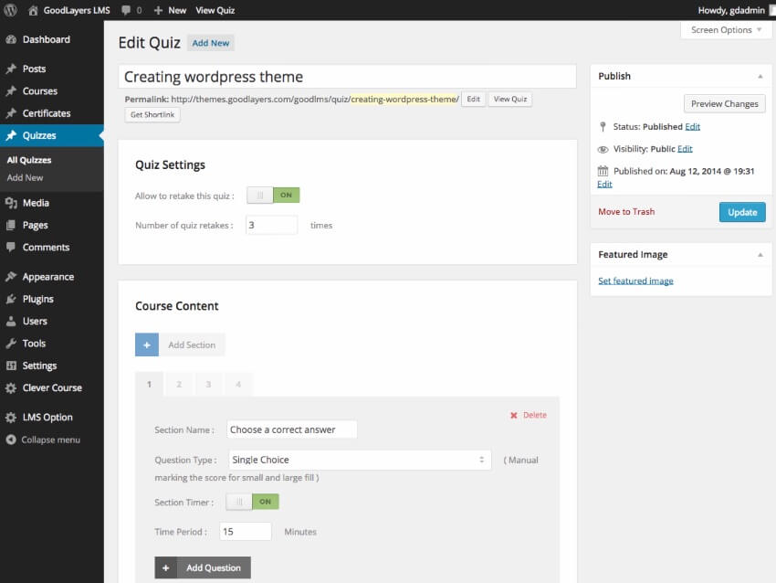Click the blue plus Add Section icon
Image resolution: width=776 pixels, height=583 pixels.
coord(147,344)
